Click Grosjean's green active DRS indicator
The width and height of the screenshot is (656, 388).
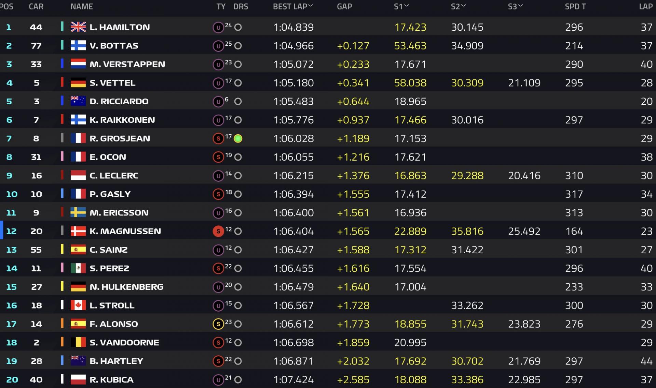238,138
